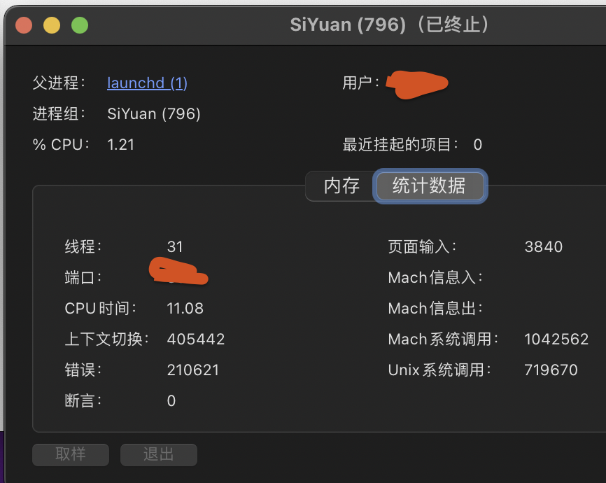
Task: Open the launchd (1) parent process link
Action: click(147, 83)
